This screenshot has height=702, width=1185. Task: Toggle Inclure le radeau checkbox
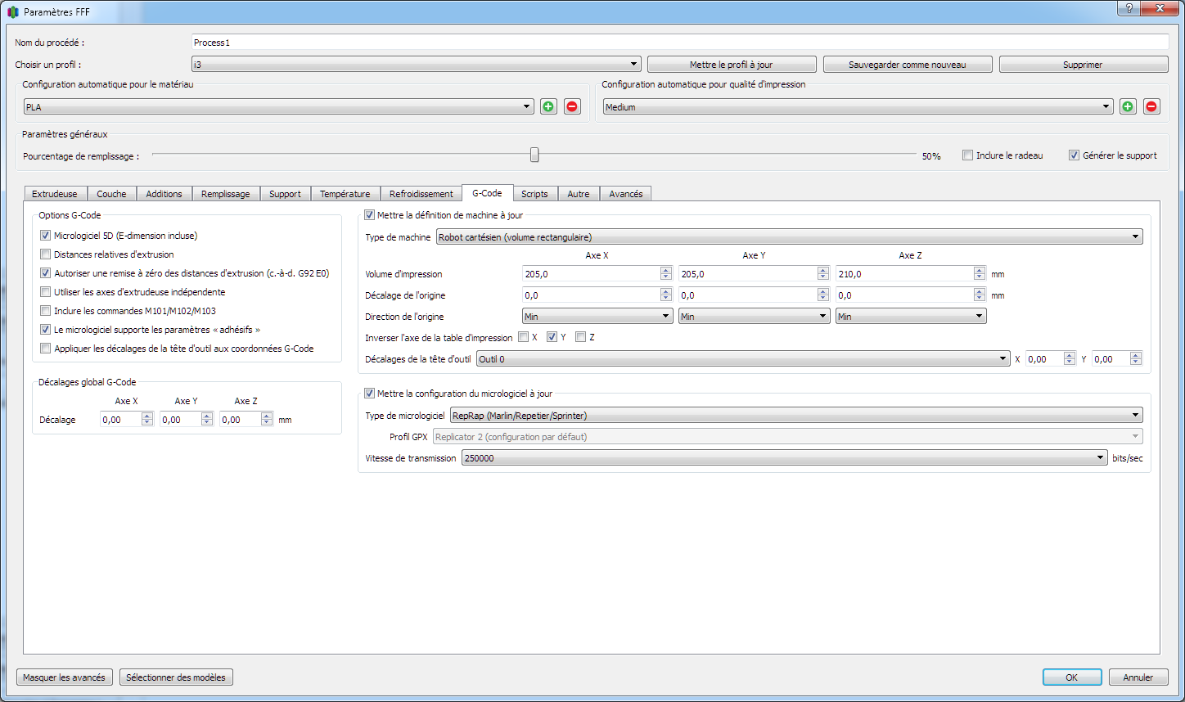tap(968, 155)
